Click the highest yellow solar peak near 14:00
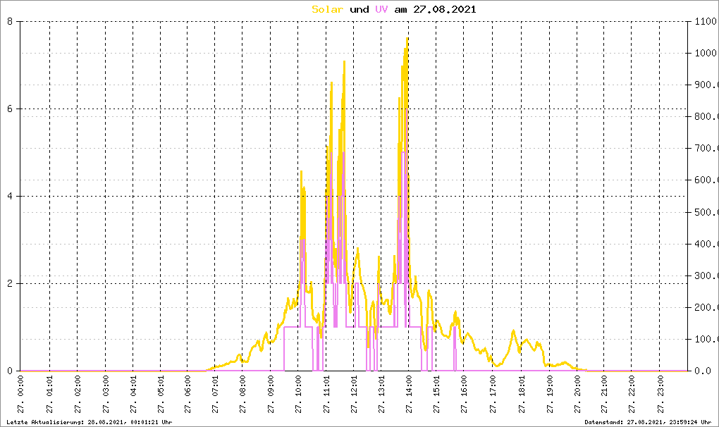Image resolution: width=719 pixels, height=427 pixels. [x=407, y=39]
